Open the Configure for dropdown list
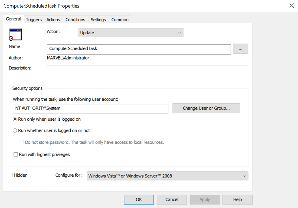Screen dimensions: 298x208 click(167, 176)
